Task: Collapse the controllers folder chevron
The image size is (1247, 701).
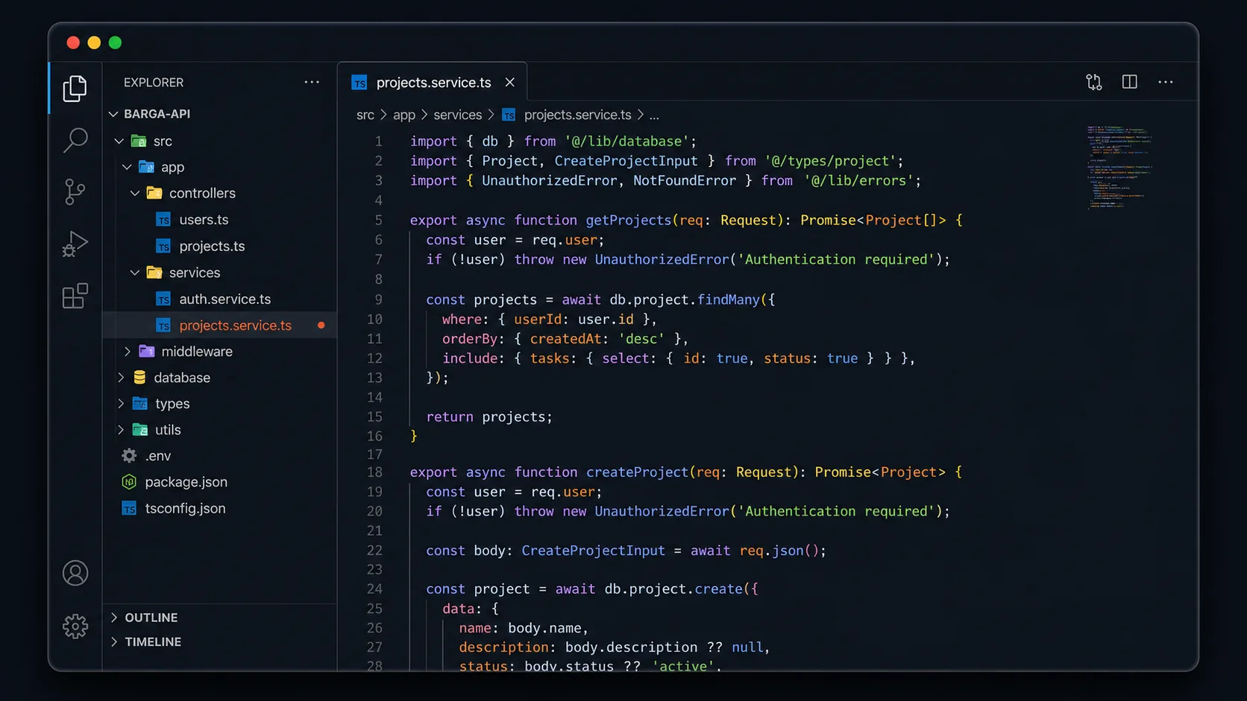Action: point(135,193)
